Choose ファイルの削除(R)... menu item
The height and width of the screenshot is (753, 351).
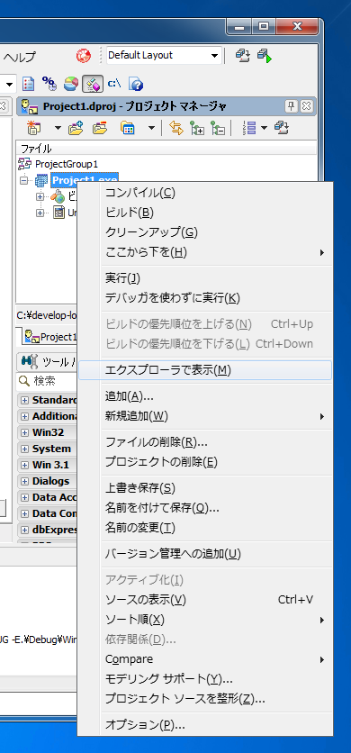click(x=205, y=442)
